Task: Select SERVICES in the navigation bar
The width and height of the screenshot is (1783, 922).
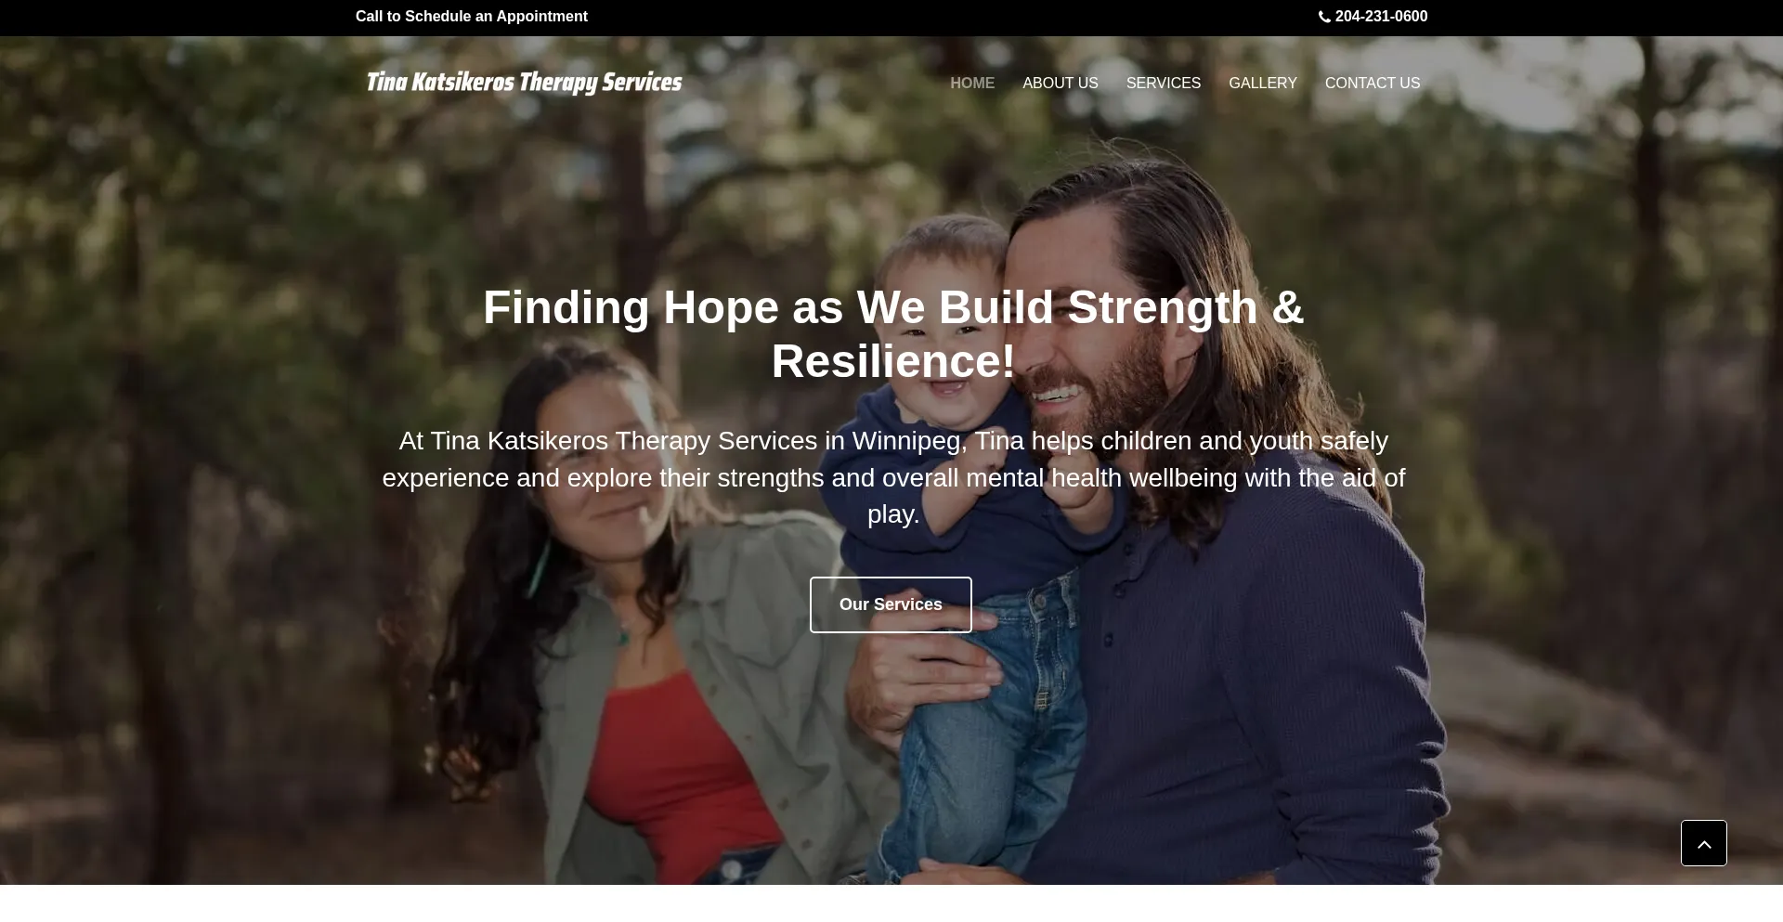Action: [x=1164, y=84]
